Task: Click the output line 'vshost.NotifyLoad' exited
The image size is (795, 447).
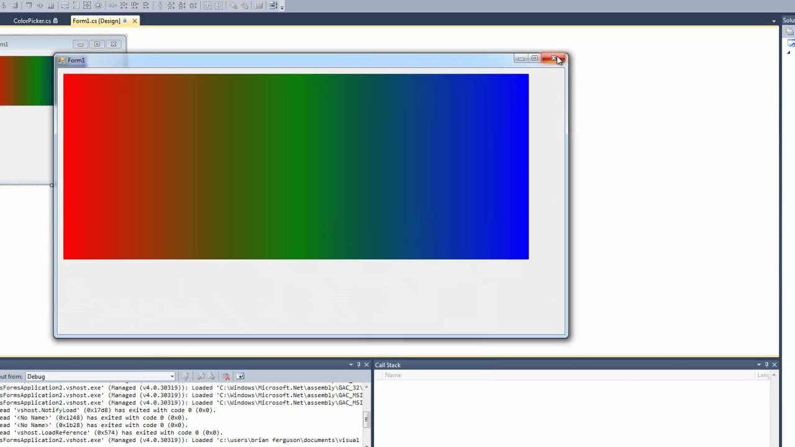Action: tap(107, 410)
